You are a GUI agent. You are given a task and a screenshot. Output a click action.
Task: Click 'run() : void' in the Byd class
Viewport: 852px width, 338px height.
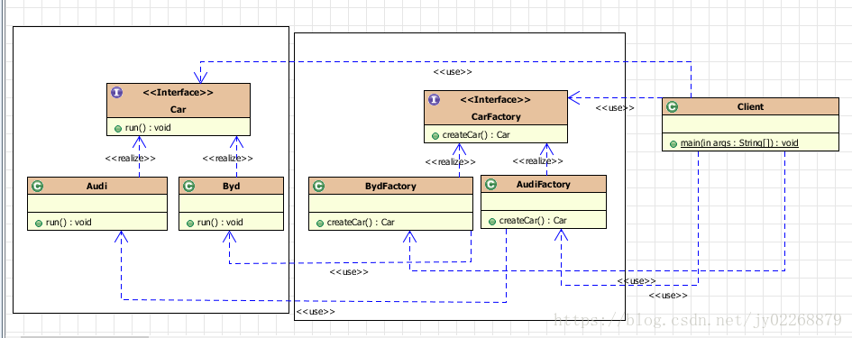tap(220, 223)
